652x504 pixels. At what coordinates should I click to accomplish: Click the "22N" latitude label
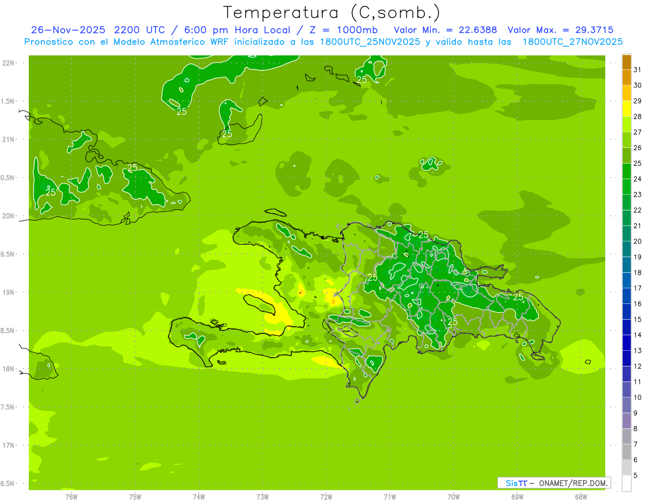[8, 63]
